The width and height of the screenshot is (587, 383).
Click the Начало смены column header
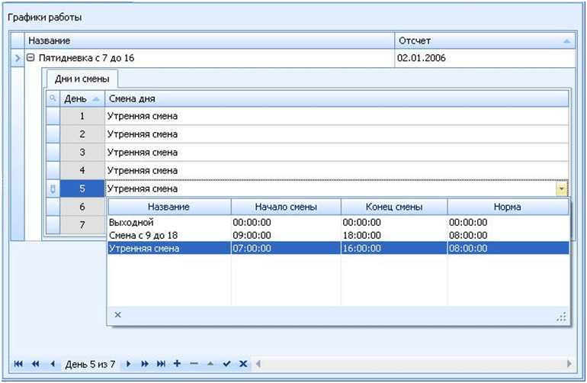tap(286, 207)
